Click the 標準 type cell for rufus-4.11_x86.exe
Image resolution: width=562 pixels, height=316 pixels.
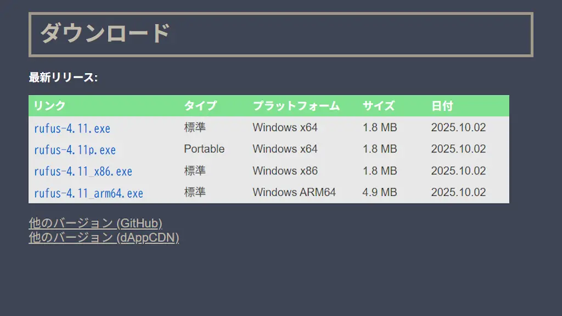[195, 171]
